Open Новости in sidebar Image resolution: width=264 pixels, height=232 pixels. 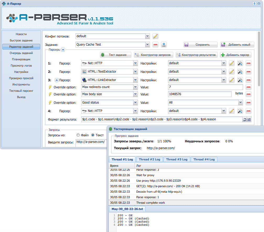[21, 34]
